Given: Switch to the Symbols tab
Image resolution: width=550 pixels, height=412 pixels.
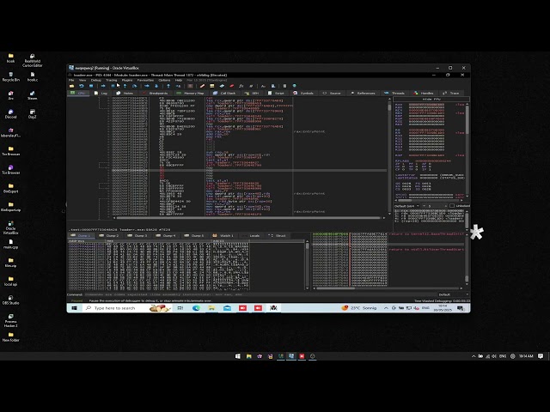Looking at the screenshot, I should pos(303,94).
